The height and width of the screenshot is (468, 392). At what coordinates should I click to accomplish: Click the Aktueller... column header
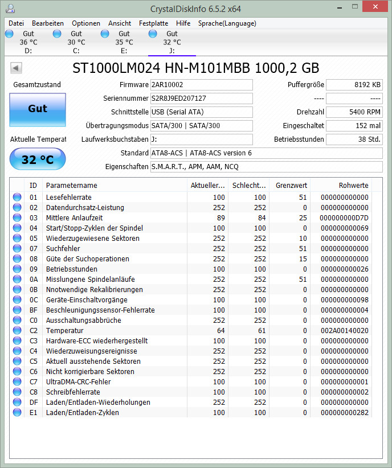(x=207, y=186)
